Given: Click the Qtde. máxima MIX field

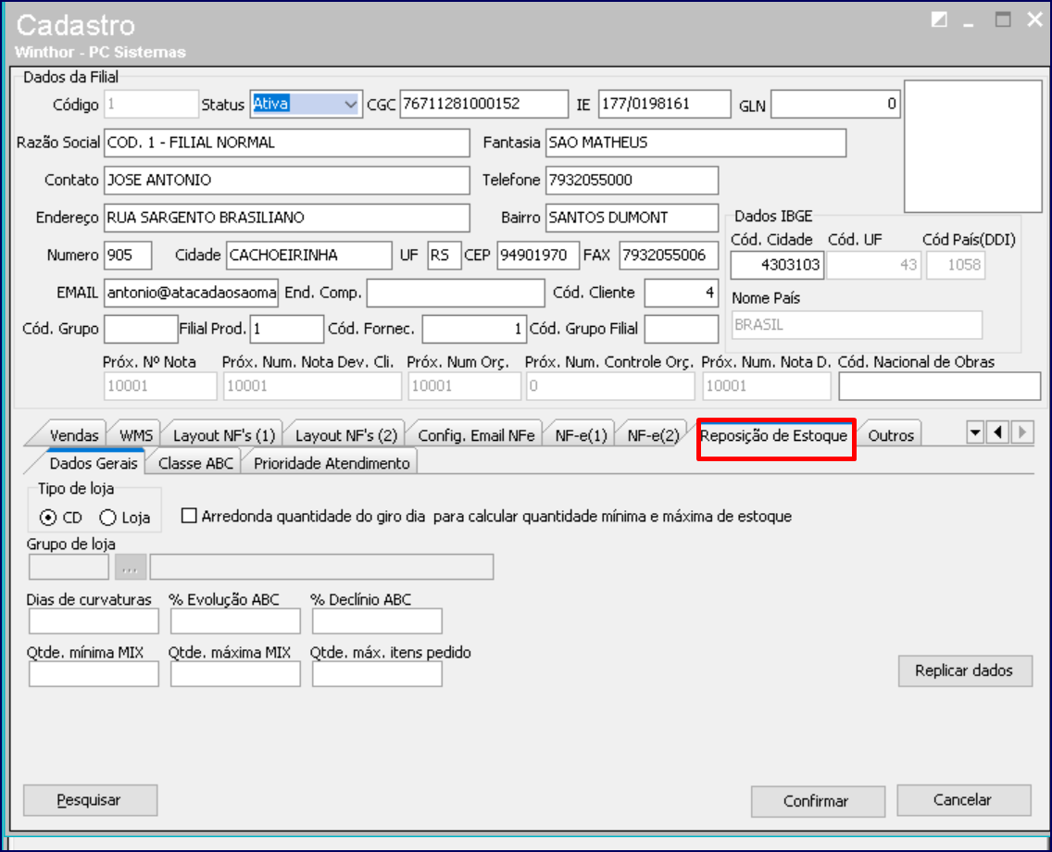Looking at the screenshot, I should [x=235, y=674].
